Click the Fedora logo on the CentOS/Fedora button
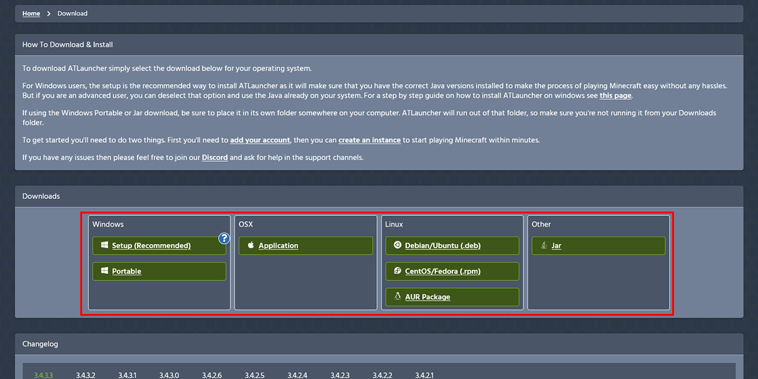This screenshot has width=758, height=379. 398,271
